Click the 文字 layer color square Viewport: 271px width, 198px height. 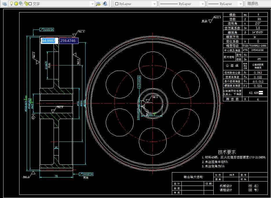[30, 4]
